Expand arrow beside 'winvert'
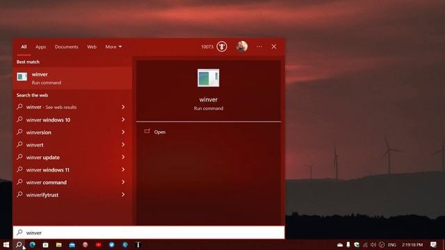Image resolution: width=445 pixels, height=250 pixels. [123, 144]
